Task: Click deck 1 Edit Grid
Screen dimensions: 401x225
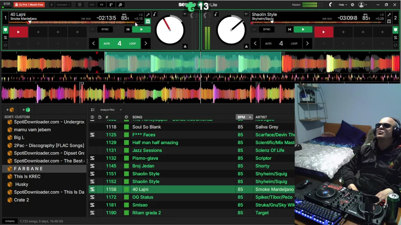Action: point(86,19)
